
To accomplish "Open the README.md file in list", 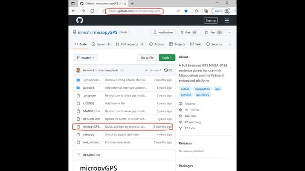I will (x=91, y=119).
